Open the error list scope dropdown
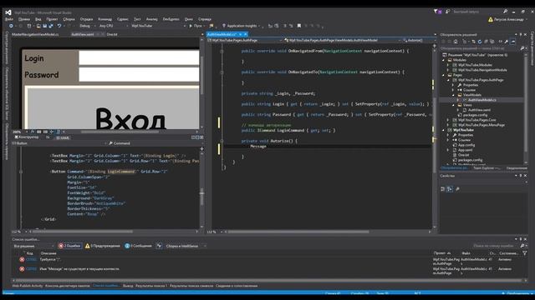This screenshot has height=300, width=535. [33, 246]
